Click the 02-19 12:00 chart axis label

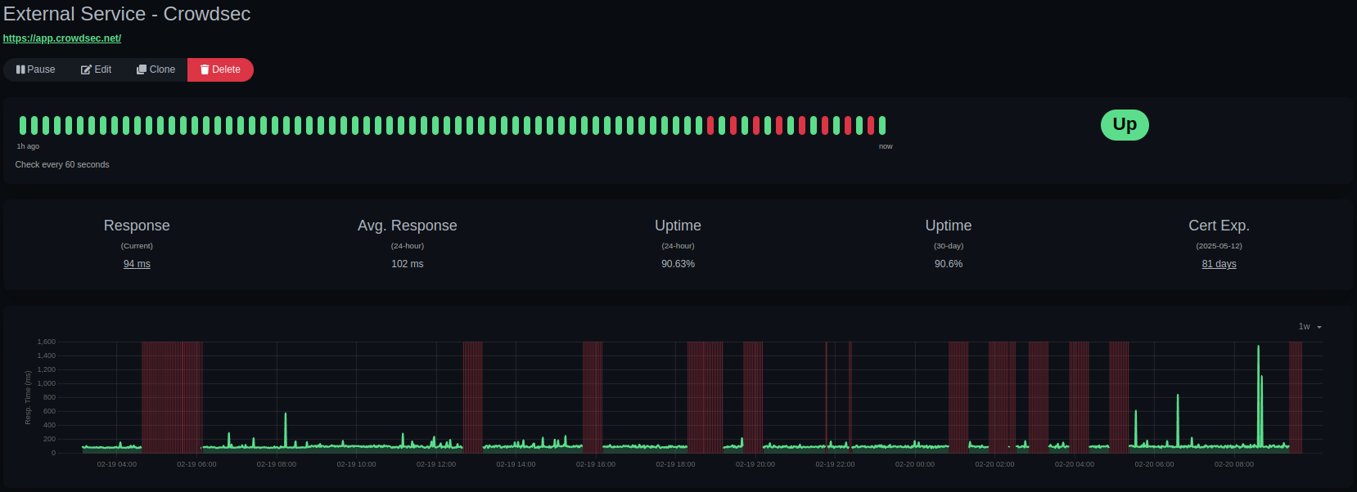(436, 464)
